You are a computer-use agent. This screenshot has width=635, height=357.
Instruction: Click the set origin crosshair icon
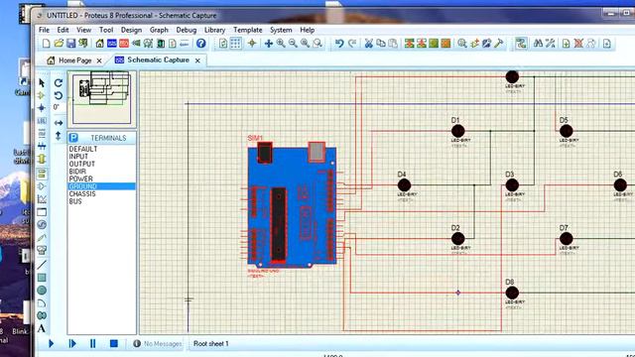pyautogui.click(x=252, y=44)
